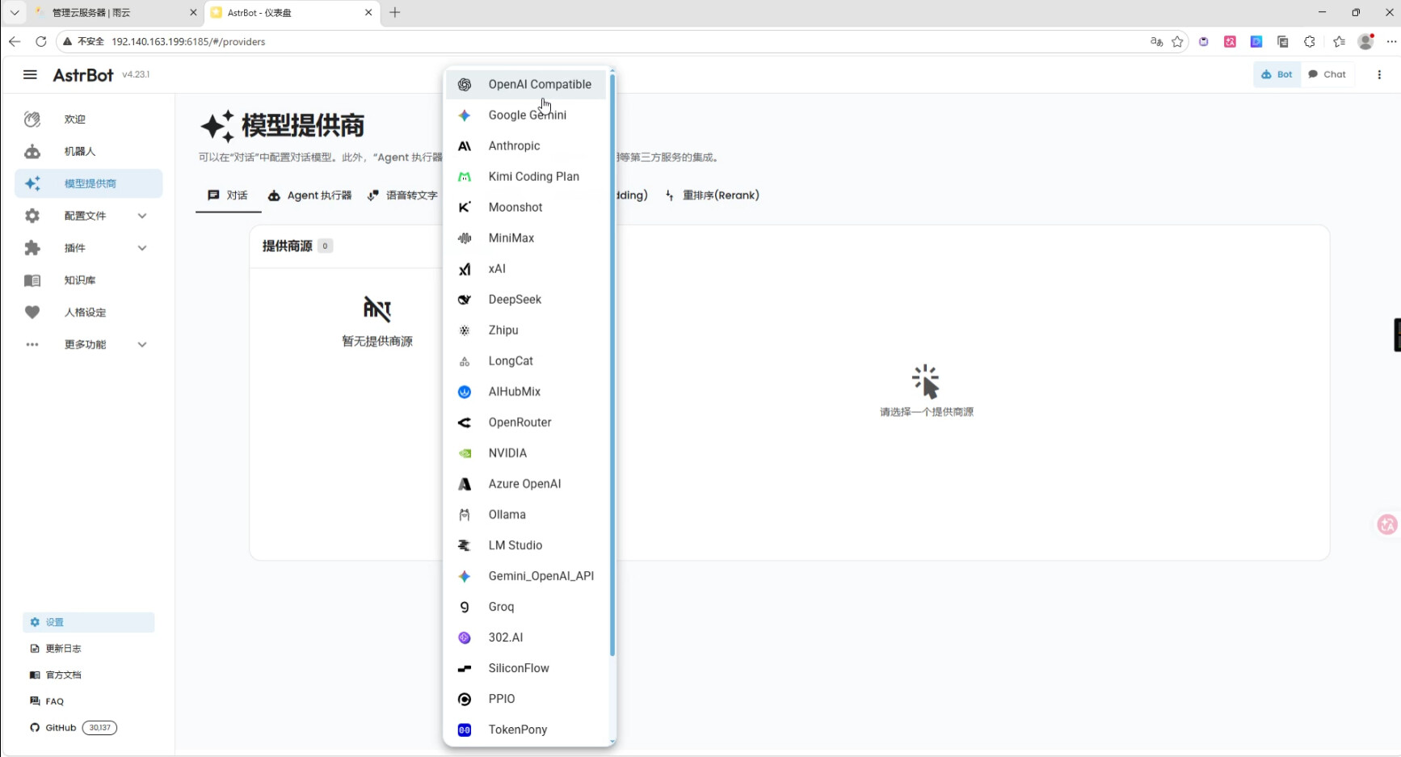Viewport: 1401px width, 757px height.
Task: Expand the 配置文件 sidebar group
Action: click(142, 216)
